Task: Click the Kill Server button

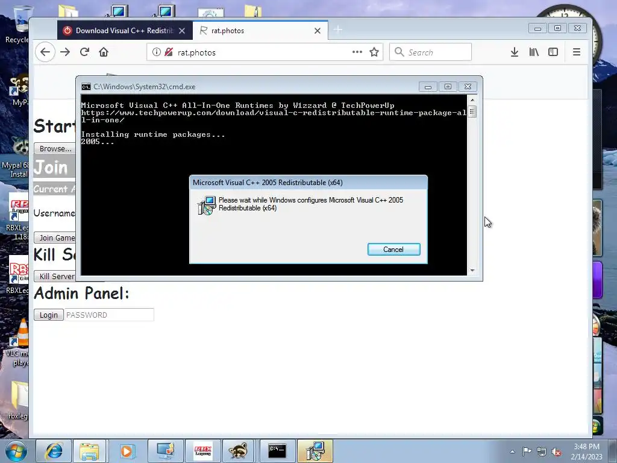Action: pyautogui.click(x=55, y=276)
